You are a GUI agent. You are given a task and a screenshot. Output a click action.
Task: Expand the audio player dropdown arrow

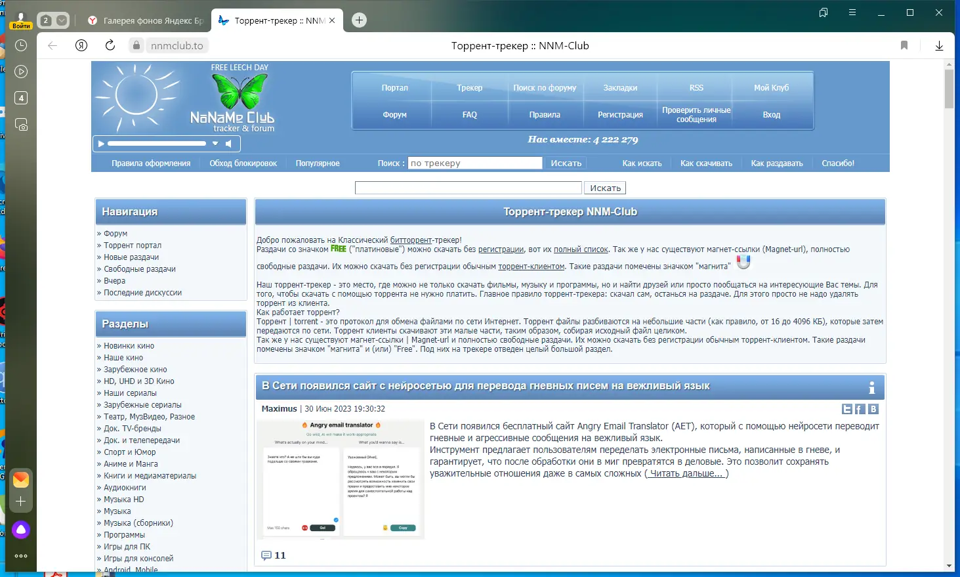[x=215, y=143]
